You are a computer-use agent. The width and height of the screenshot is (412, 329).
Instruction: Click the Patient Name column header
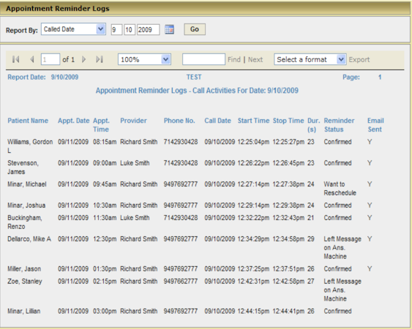(28, 121)
